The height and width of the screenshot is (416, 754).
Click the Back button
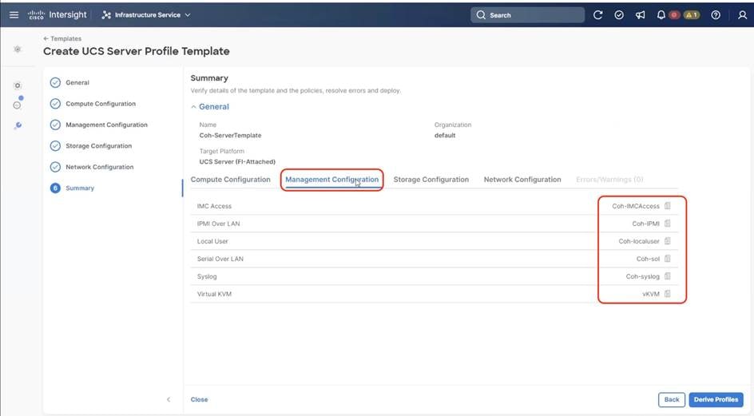tap(671, 399)
